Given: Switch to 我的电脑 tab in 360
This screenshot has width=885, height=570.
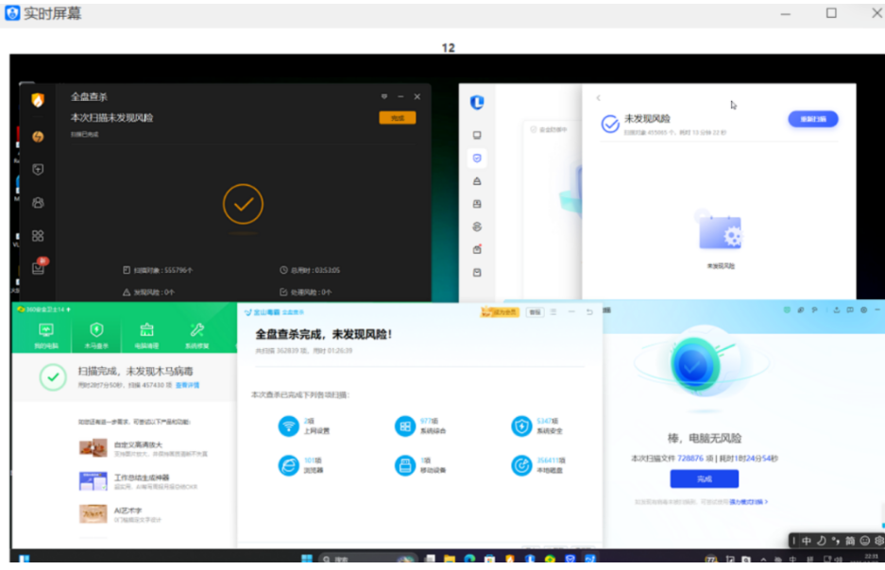Looking at the screenshot, I should (x=45, y=336).
